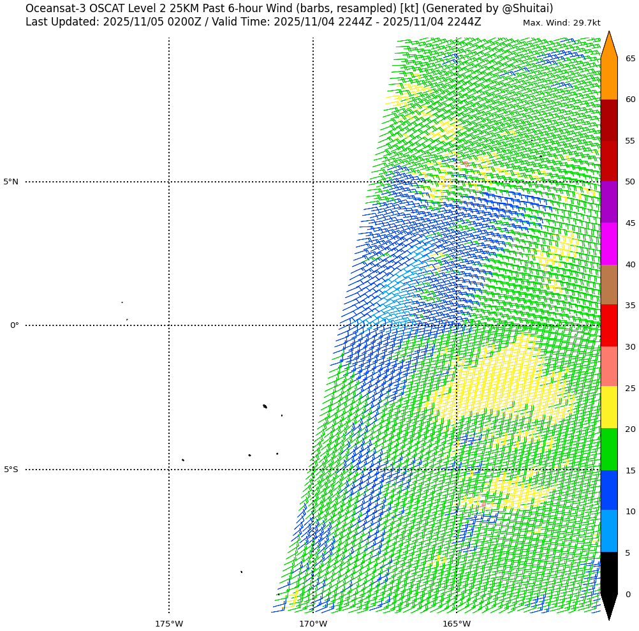Viewport: 639px width, 631px height.
Task: Click the 5°N latitude axis label
Action: point(11,182)
